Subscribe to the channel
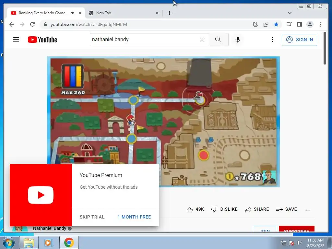 [x=296, y=229]
